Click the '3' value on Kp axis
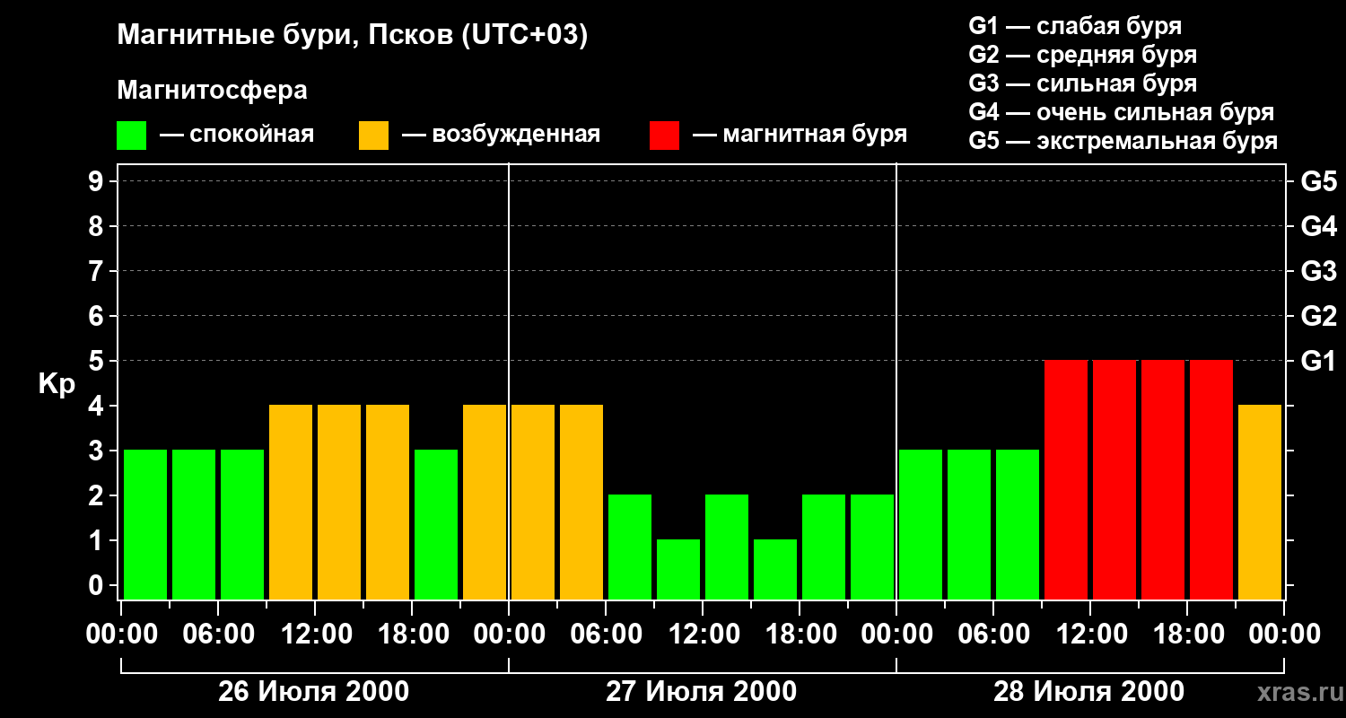Image resolution: width=1346 pixels, height=718 pixels. pos(98,451)
